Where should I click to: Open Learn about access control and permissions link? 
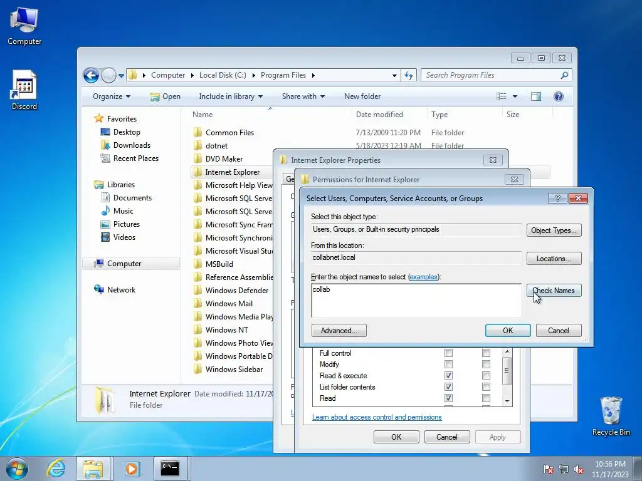(377, 417)
